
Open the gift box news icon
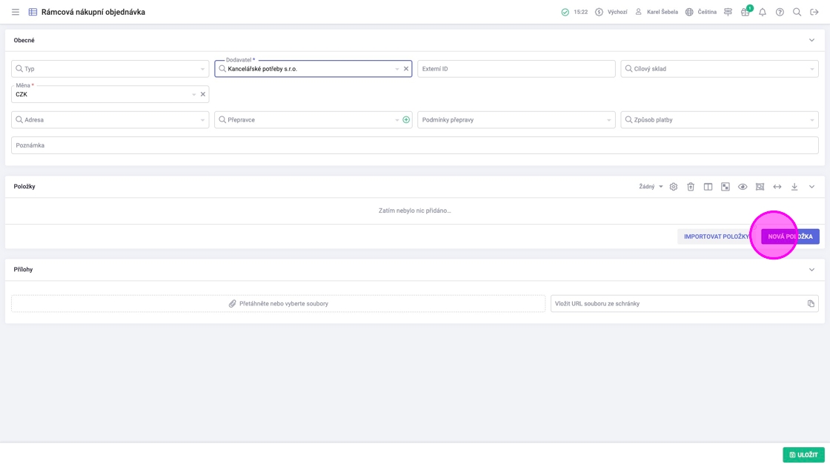click(745, 12)
